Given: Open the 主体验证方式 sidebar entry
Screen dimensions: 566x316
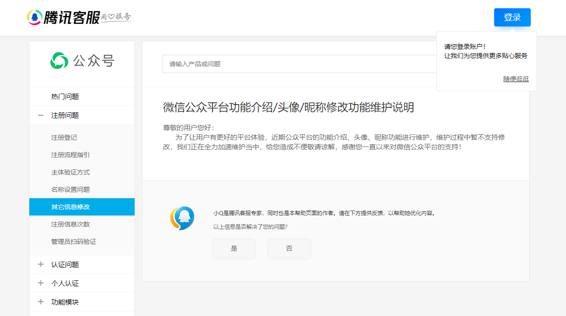Looking at the screenshot, I should click(x=71, y=172).
